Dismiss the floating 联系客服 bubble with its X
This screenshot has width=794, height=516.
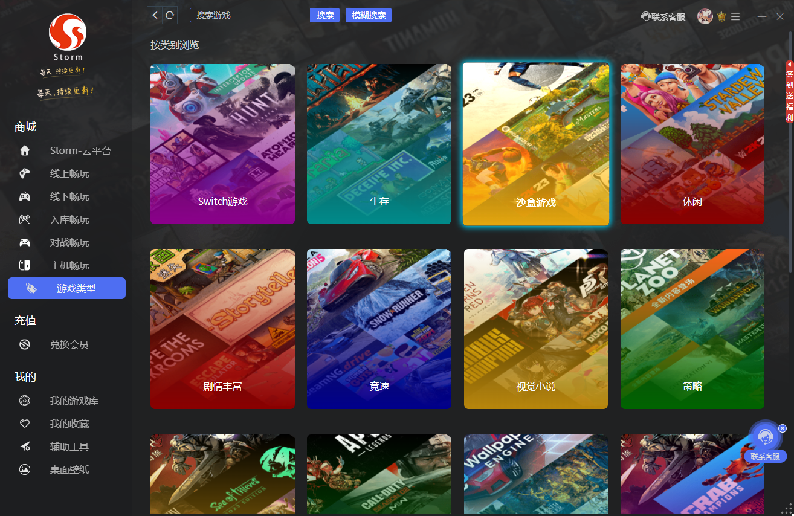point(783,428)
